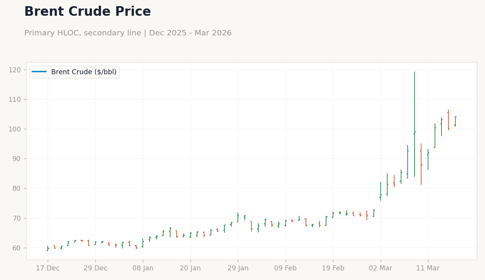The height and width of the screenshot is (280, 485).
Task: Click the '08 Jan' x-axis label
Action: tap(143, 268)
